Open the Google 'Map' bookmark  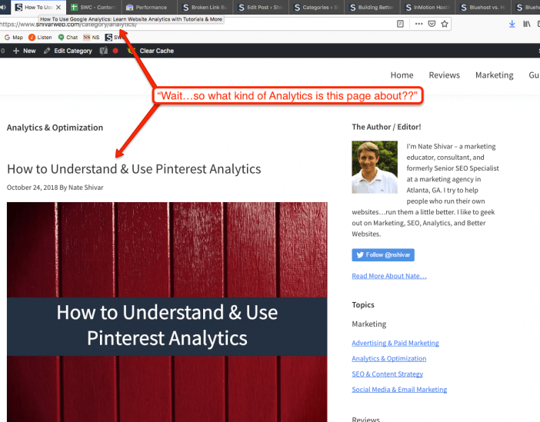click(x=13, y=37)
